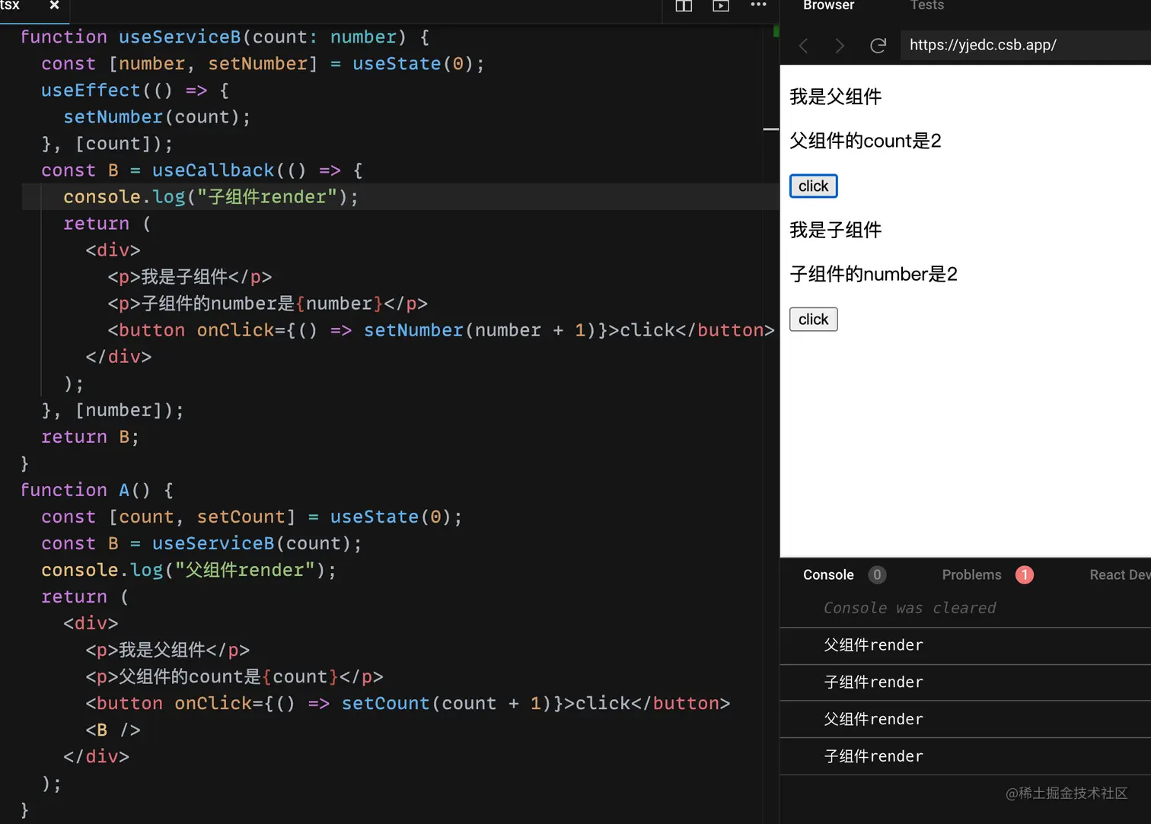Click the preview text 父组件的count是2

click(866, 141)
